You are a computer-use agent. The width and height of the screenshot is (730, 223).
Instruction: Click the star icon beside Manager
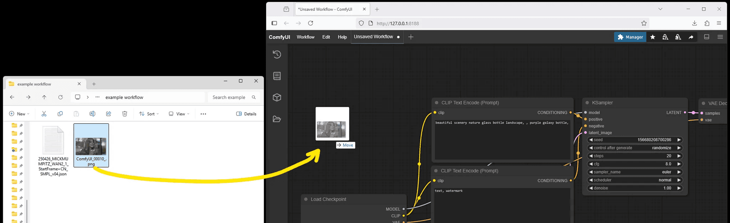pos(653,37)
